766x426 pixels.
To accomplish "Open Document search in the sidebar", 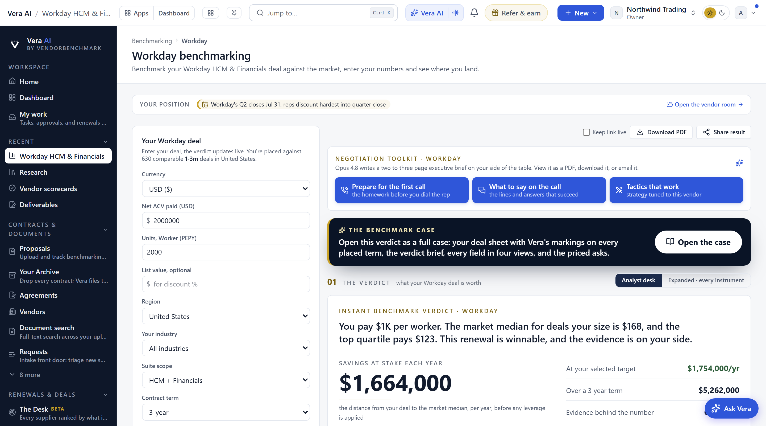I will pyautogui.click(x=58, y=332).
